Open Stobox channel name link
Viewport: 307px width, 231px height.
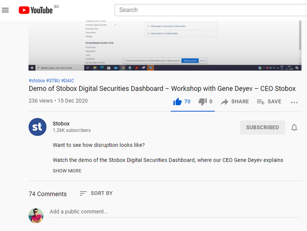point(61,123)
